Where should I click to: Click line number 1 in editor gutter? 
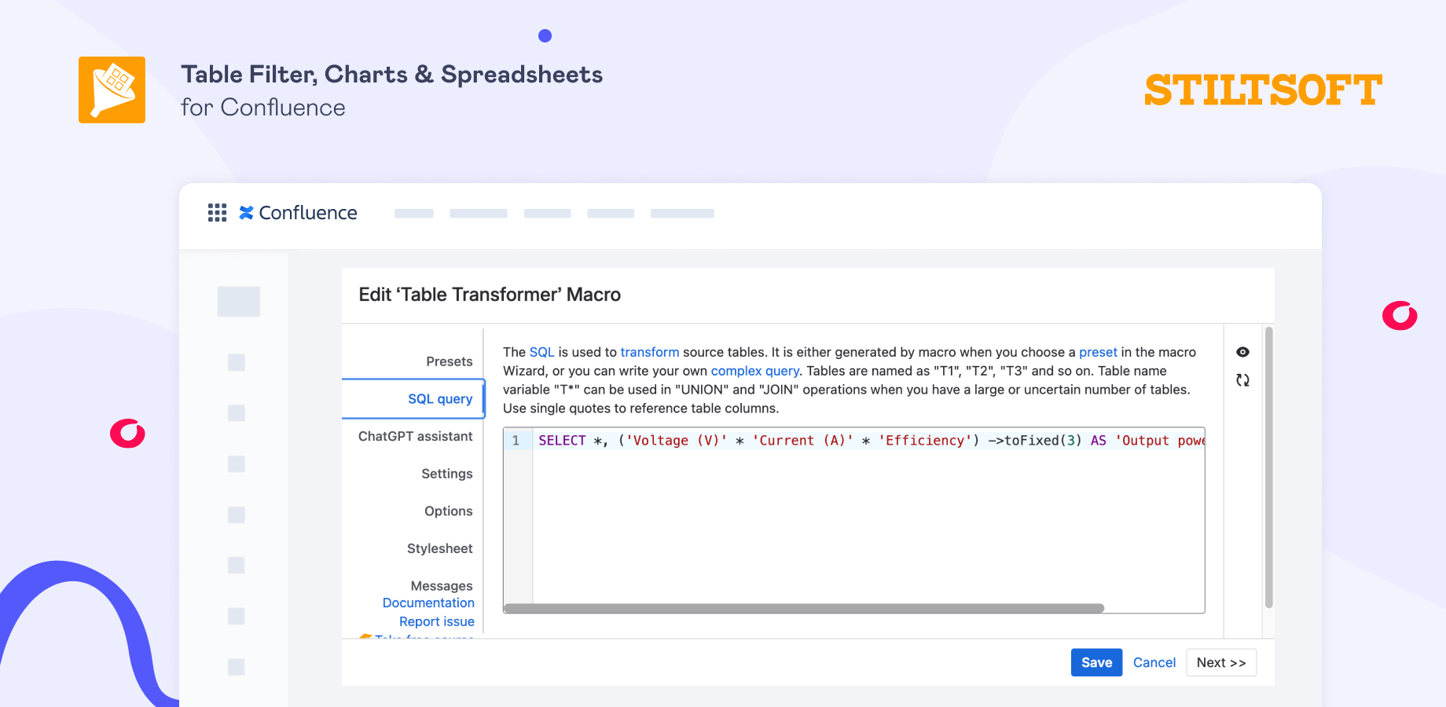tap(516, 441)
